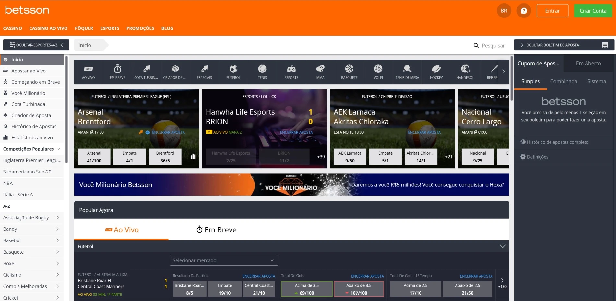Click the help question mark icon
This screenshot has height=301, width=616.
pyautogui.click(x=524, y=10)
